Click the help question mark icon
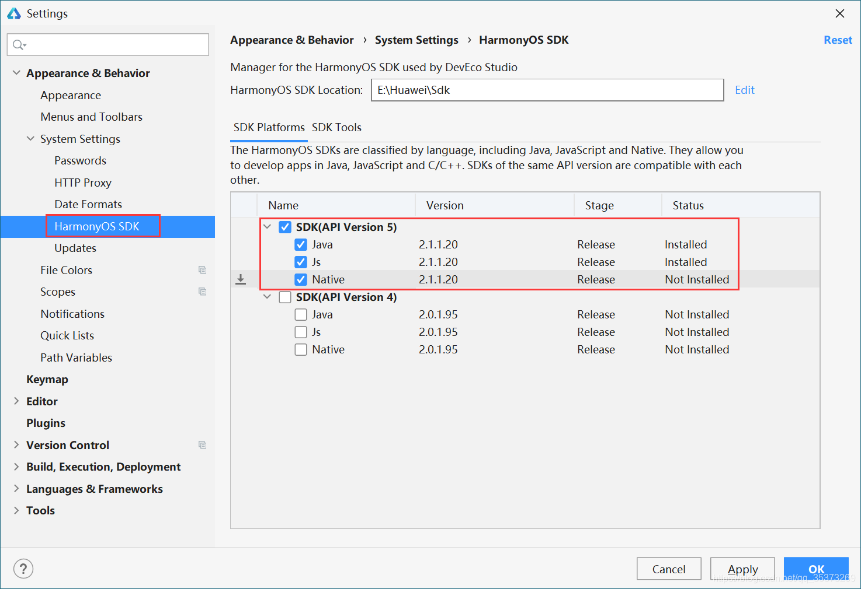The height and width of the screenshot is (589, 861). coord(23,569)
